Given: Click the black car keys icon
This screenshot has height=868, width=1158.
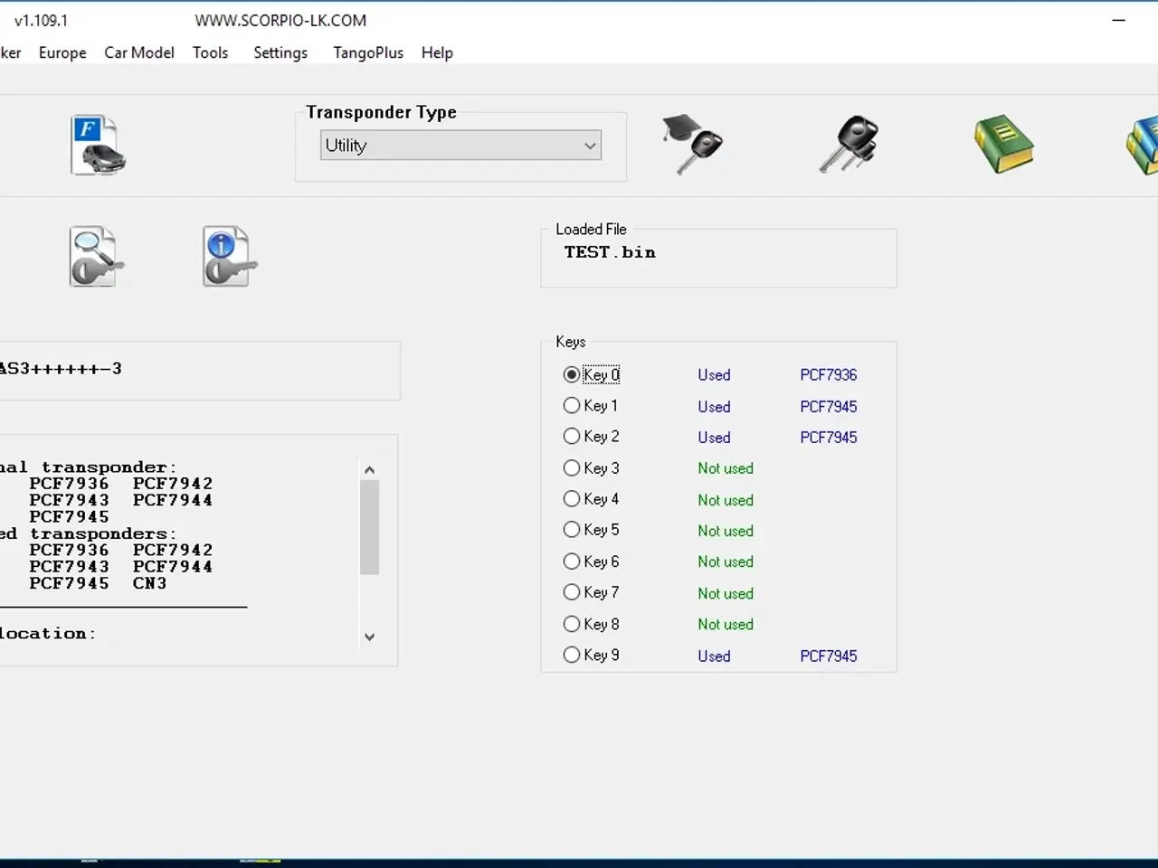Looking at the screenshot, I should click(x=849, y=144).
